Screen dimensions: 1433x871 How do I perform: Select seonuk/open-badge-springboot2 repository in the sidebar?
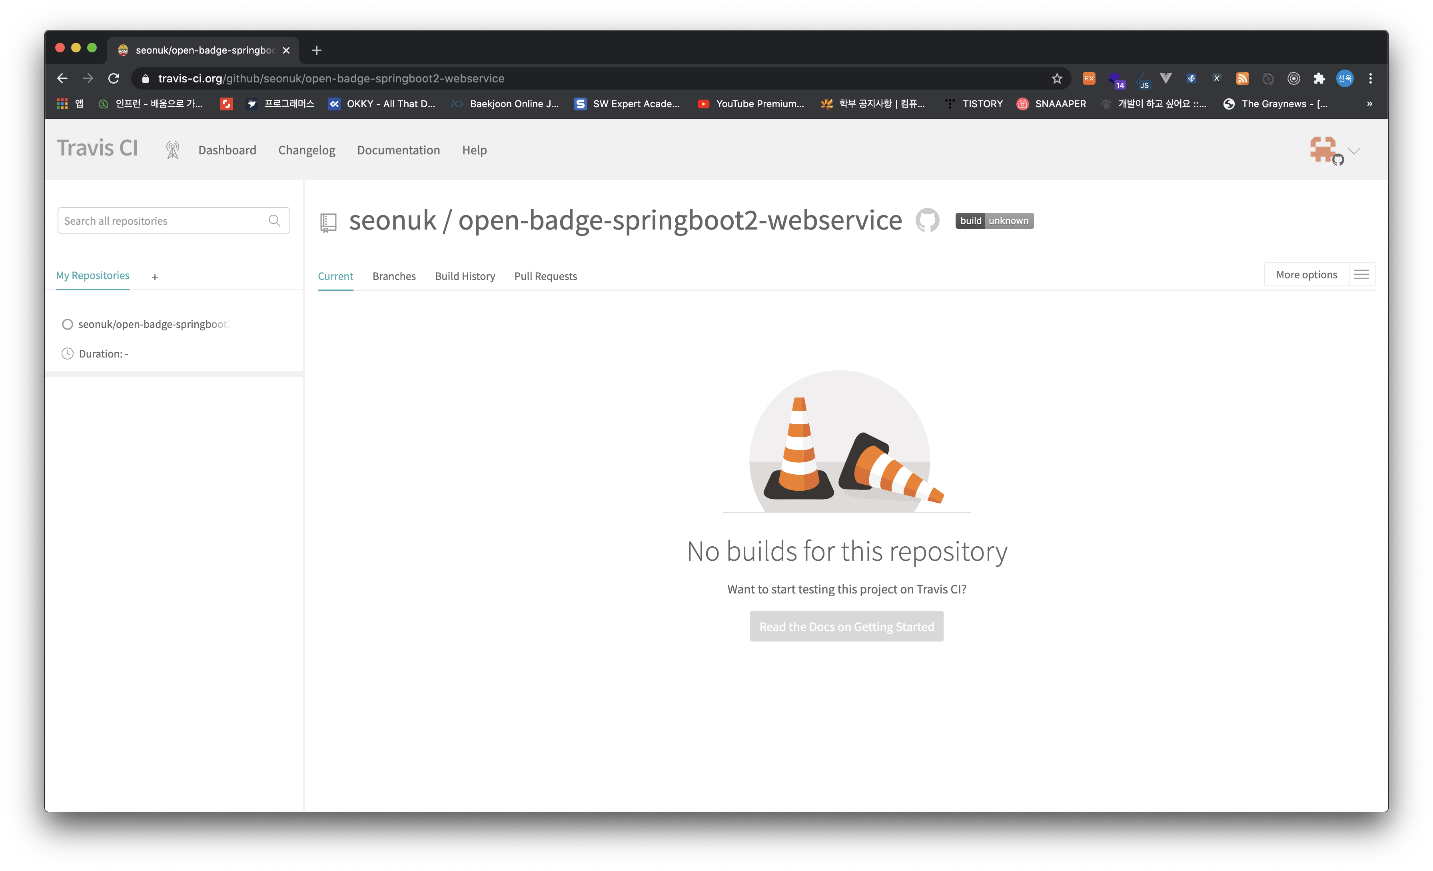pos(154,324)
